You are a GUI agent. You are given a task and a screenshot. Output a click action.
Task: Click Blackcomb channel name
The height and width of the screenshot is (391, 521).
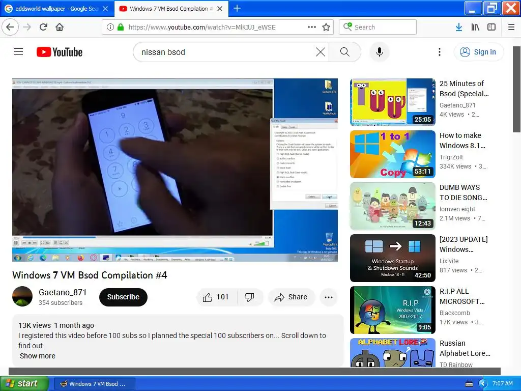[x=454, y=313]
